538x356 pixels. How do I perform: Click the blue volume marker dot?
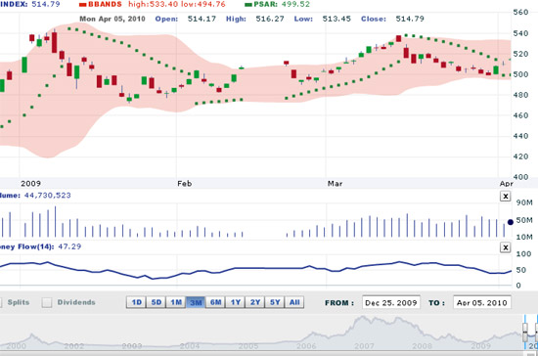click(x=511, y=222)
